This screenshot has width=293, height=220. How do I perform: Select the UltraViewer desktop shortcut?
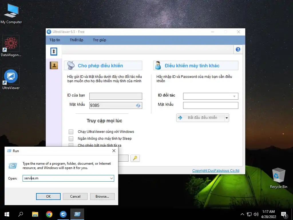coord(11,79)
